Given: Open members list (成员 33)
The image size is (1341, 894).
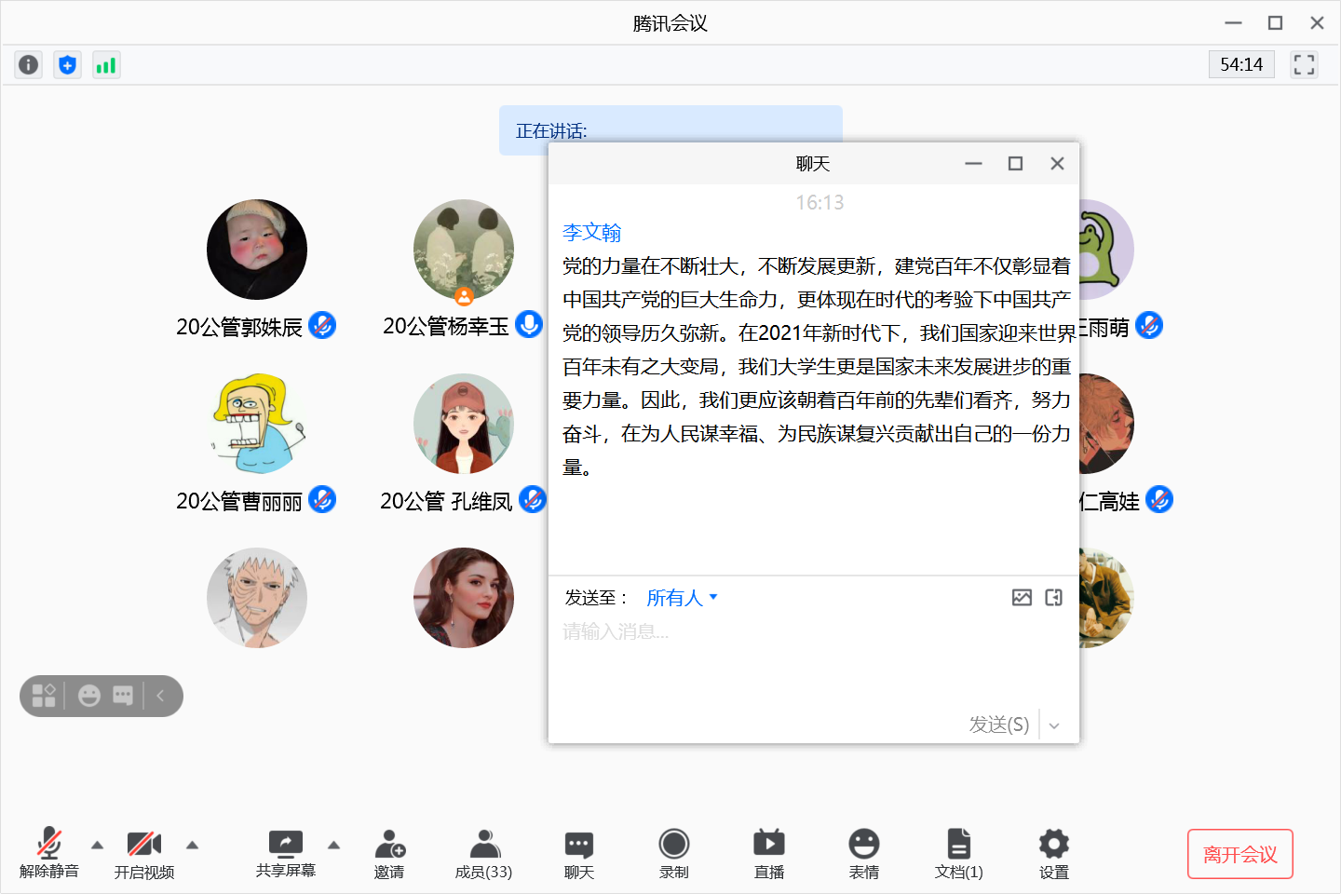Looking at the screenshot, I should pyautogui.click(x=483, y=853).
